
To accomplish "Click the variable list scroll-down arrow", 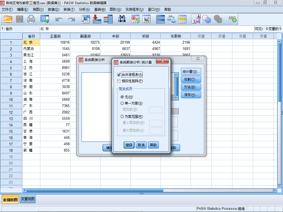I will 176,98.
